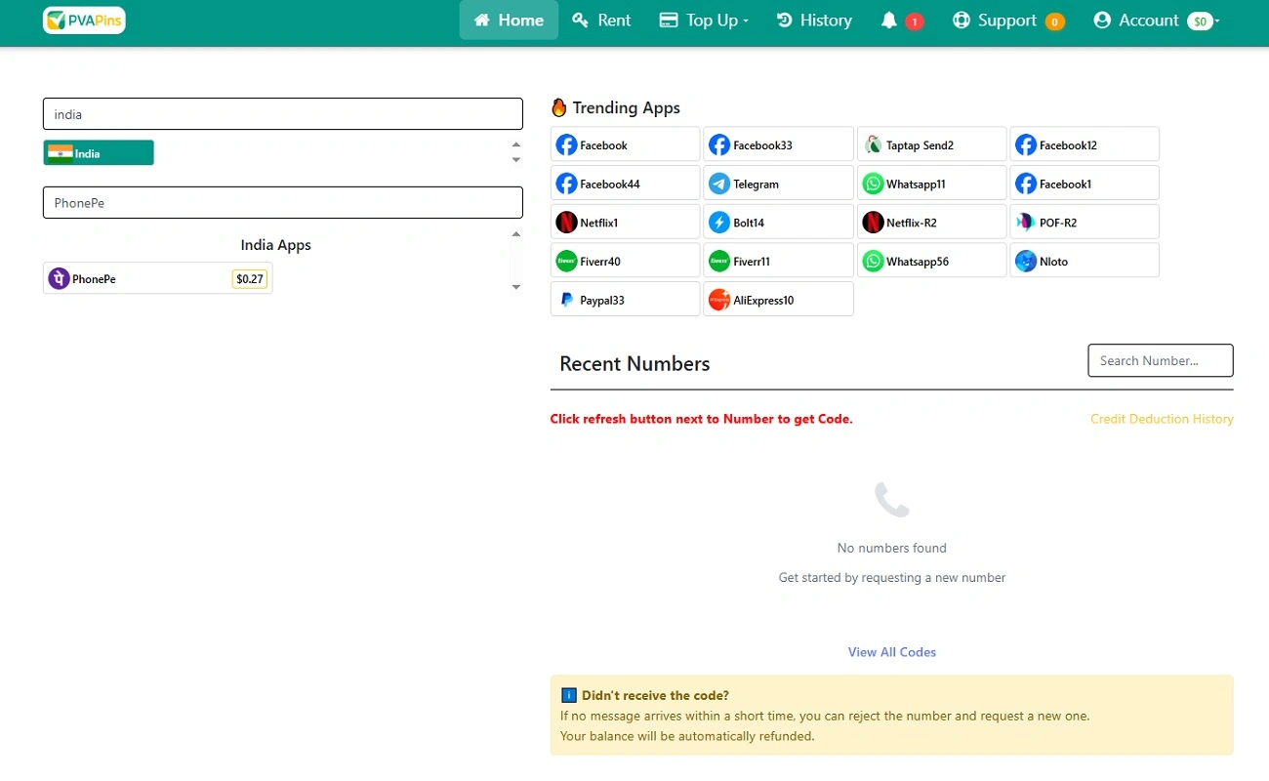Click the grey phone handset icon
The image size is (1269, 781).
(x=892, y=500)
